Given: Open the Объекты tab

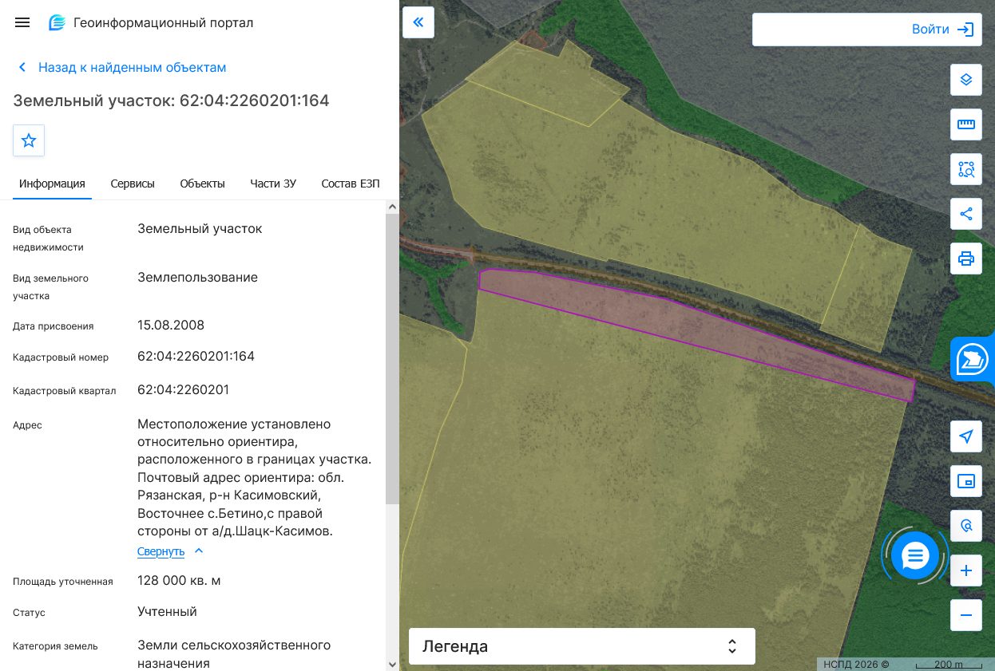Looking at the screenshot, I should [x=202, y=184].
